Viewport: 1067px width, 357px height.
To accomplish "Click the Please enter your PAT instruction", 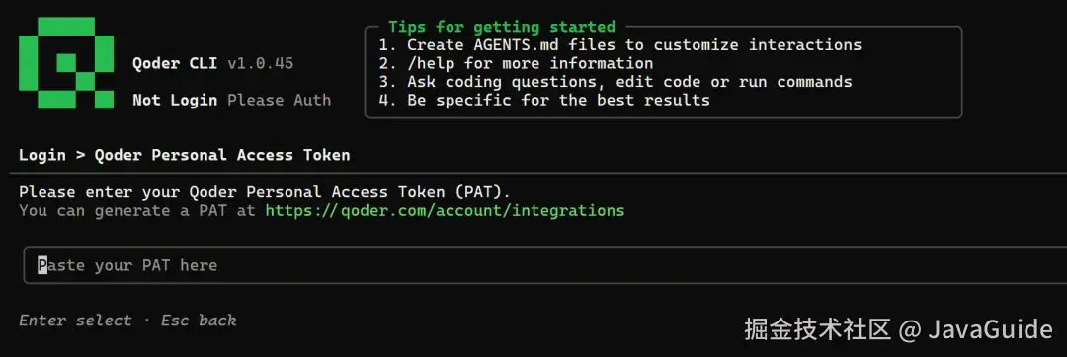I will (x=265, y=192).
